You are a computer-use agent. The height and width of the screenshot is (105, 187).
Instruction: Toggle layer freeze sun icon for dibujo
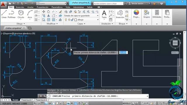pyautogui.click(x=69, y=20)
